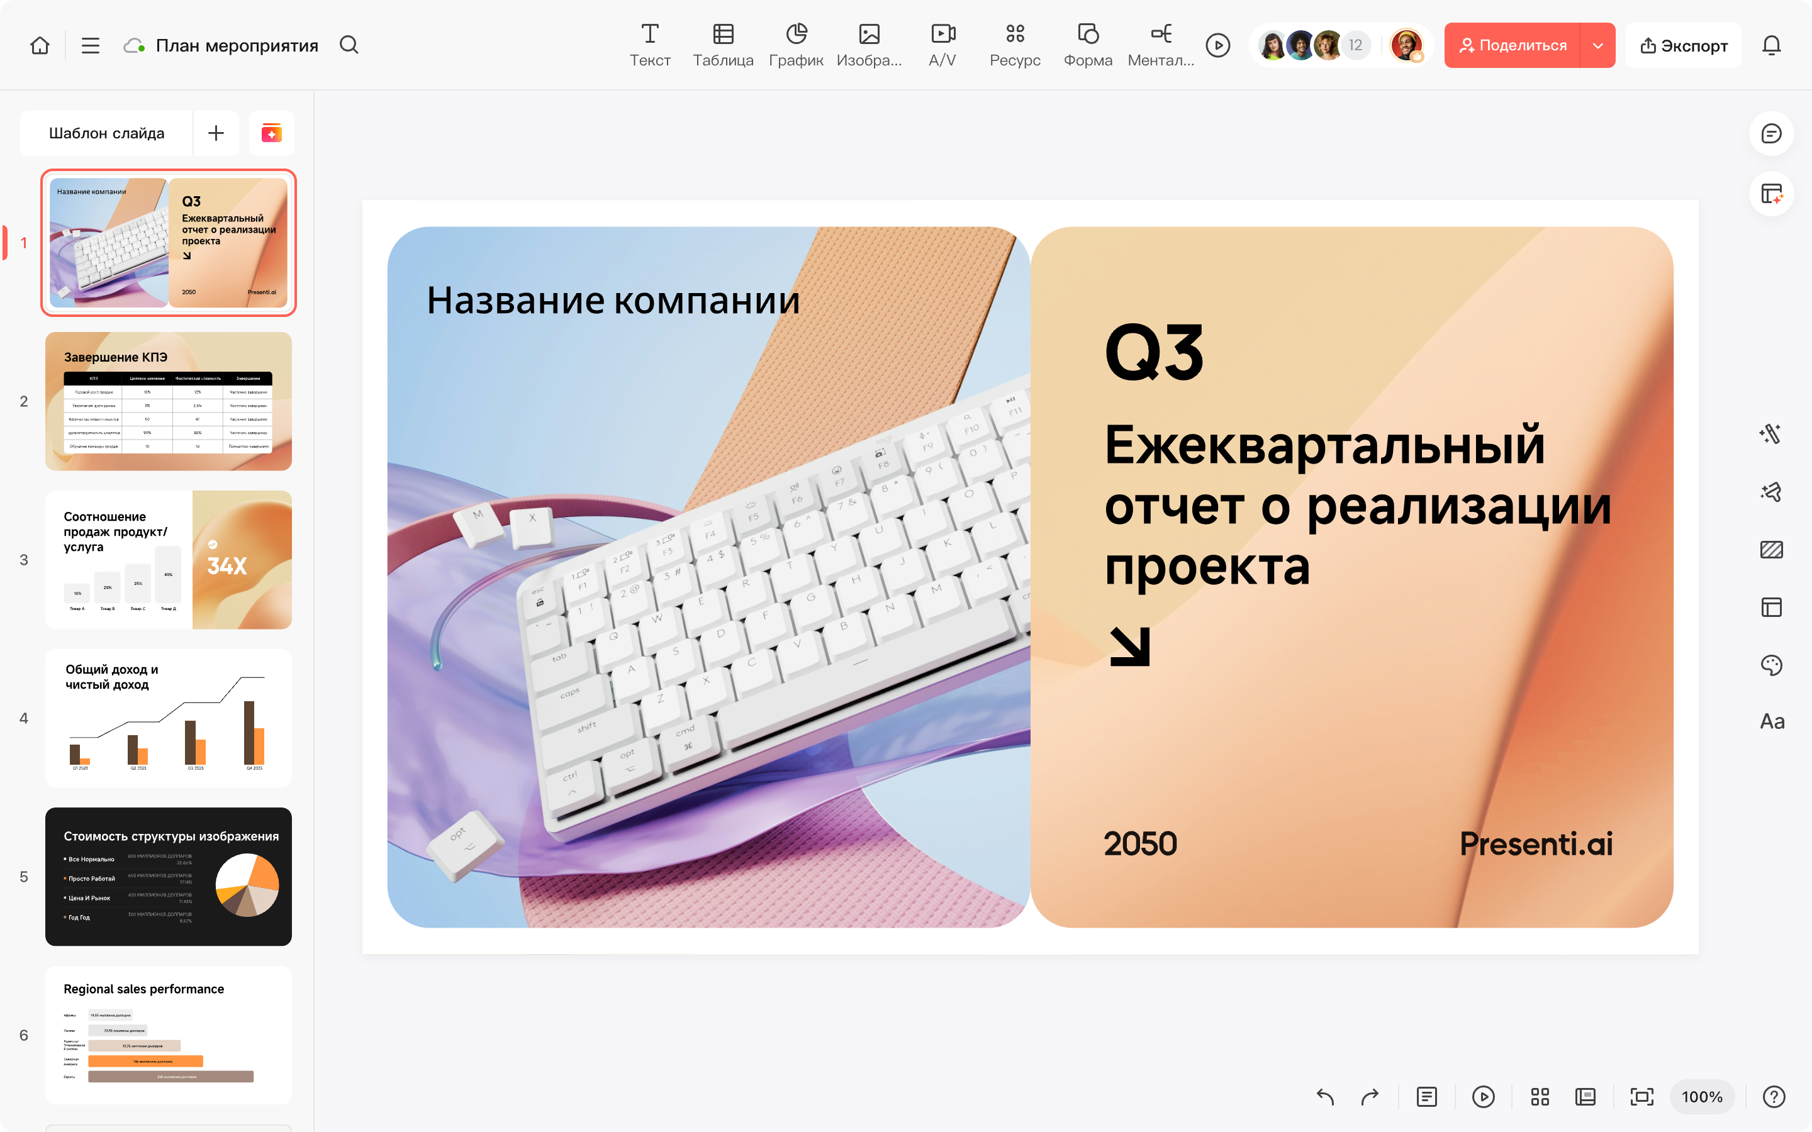The image size is (1812, 1132).
Task: Expand the Поделиться dropdown arrow
Action: [x=1597, y=46]
